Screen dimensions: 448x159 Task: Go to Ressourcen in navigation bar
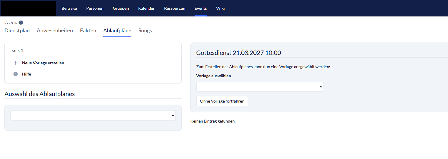coord(175,8)
